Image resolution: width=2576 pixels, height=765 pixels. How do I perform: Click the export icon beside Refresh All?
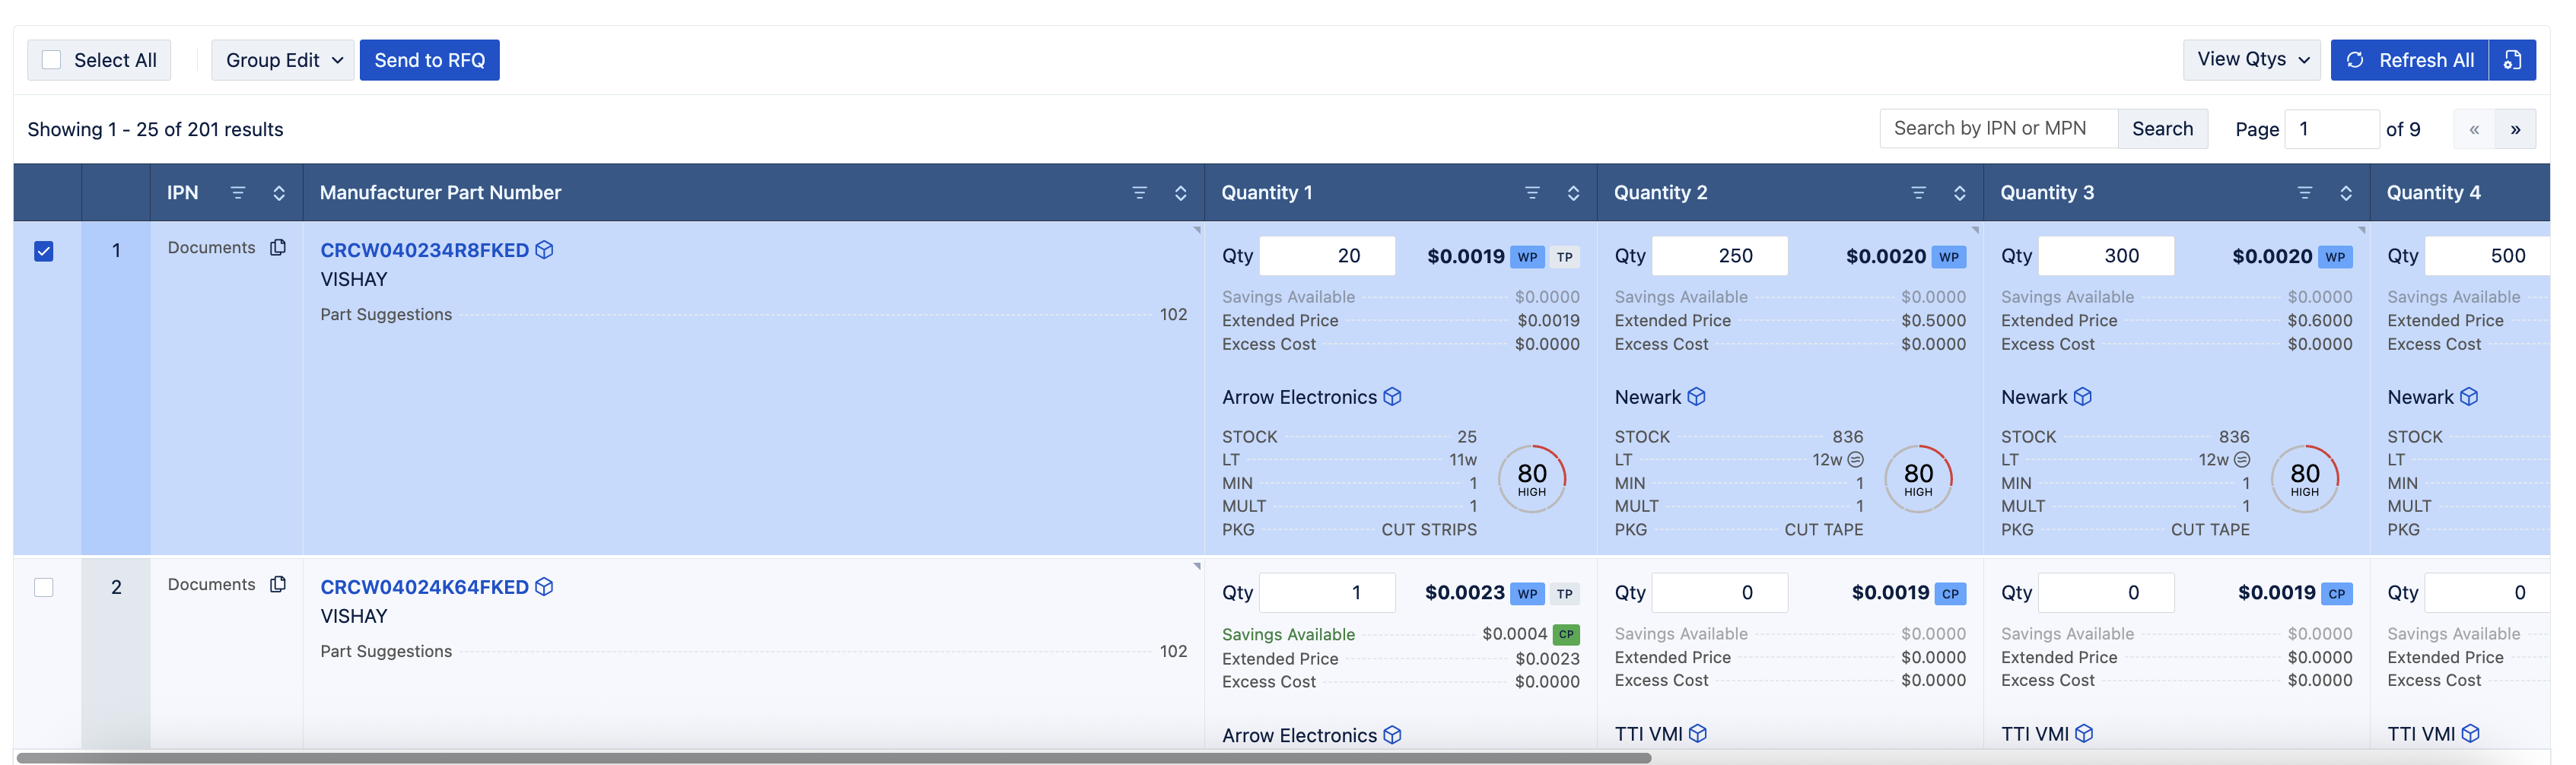pyautogui.click(x=2512, y=60)
